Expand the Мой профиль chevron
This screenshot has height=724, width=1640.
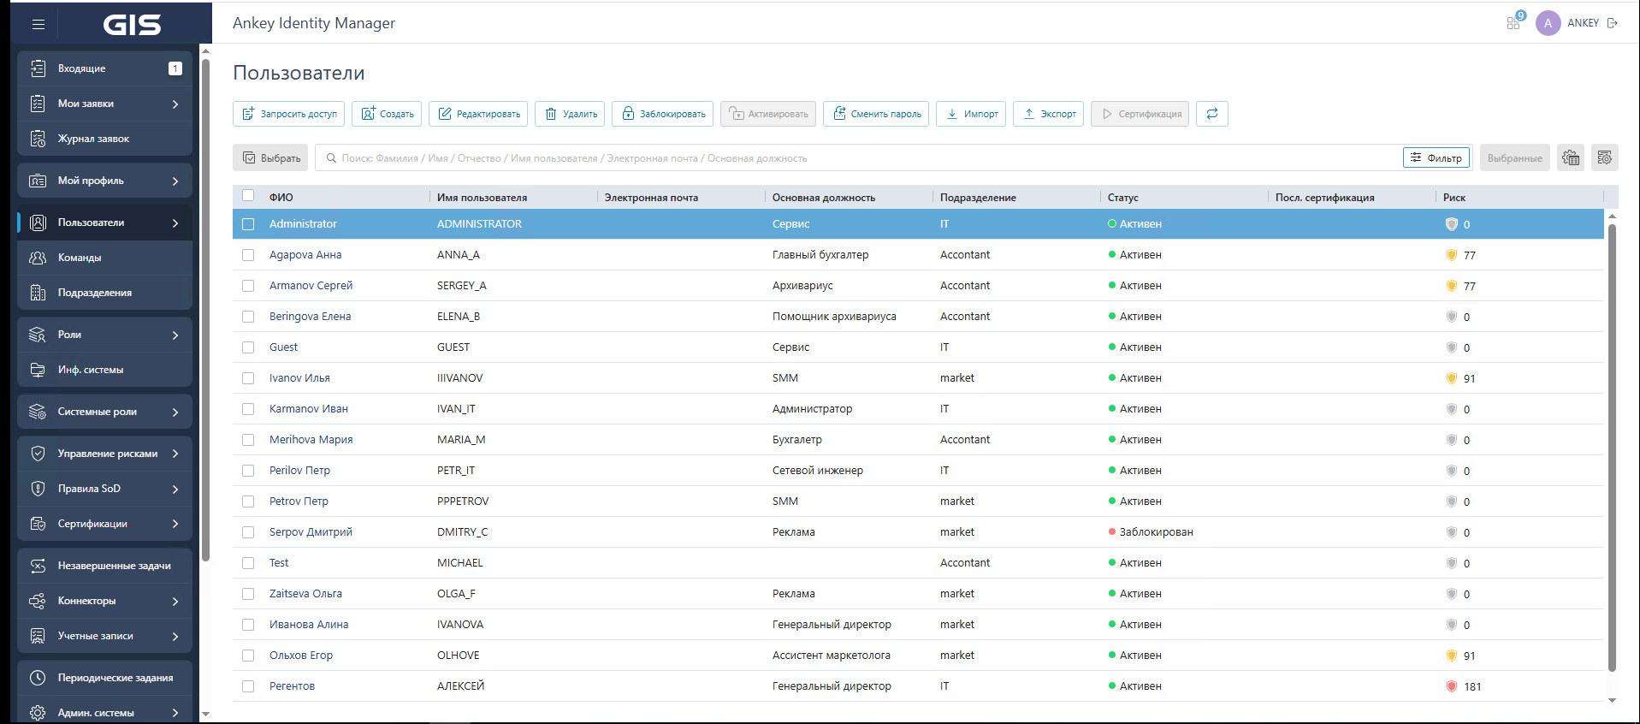[175, 181]
